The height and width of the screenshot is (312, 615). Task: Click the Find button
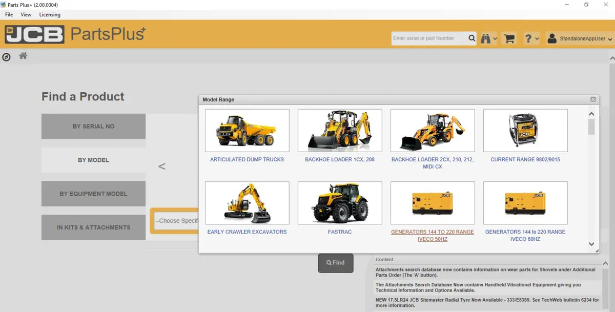coord(336,263)
